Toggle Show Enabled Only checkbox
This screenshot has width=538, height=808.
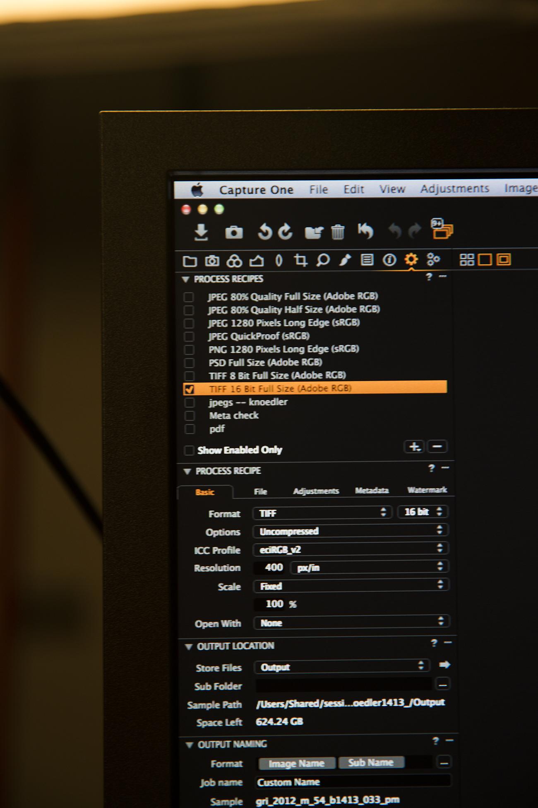pos(189,450)
